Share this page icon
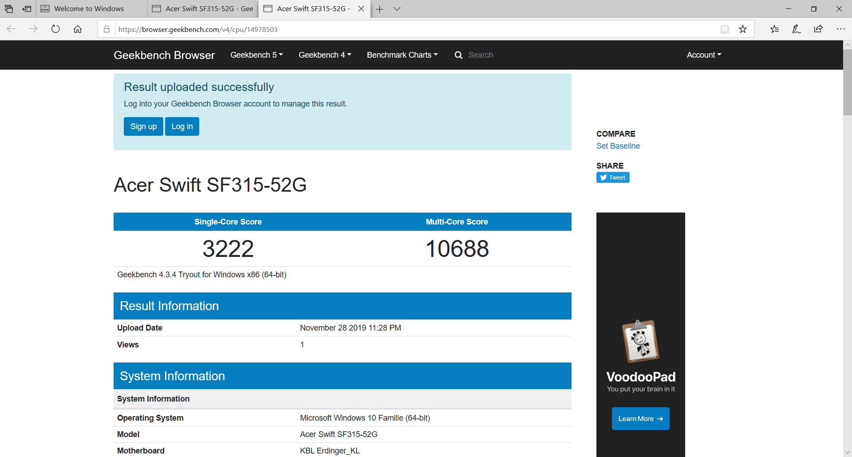852x457 pixels. [x=818, y=29]
